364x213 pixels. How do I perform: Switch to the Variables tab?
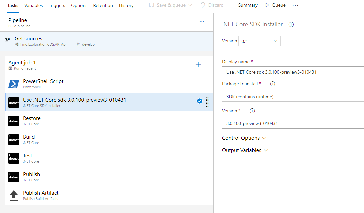pos(33,5)
